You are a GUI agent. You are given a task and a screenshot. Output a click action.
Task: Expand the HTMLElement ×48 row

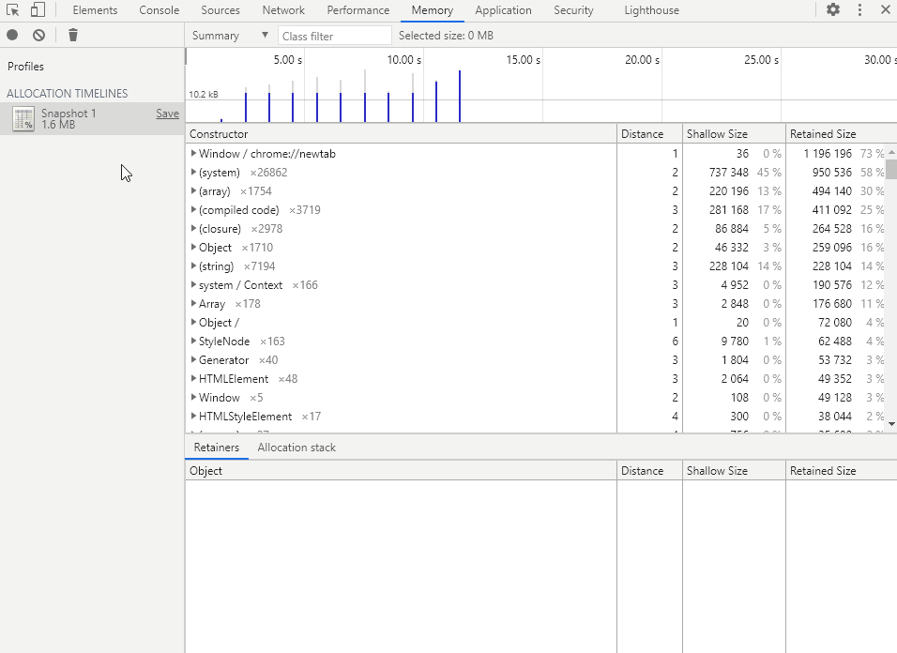coord(193,378)
